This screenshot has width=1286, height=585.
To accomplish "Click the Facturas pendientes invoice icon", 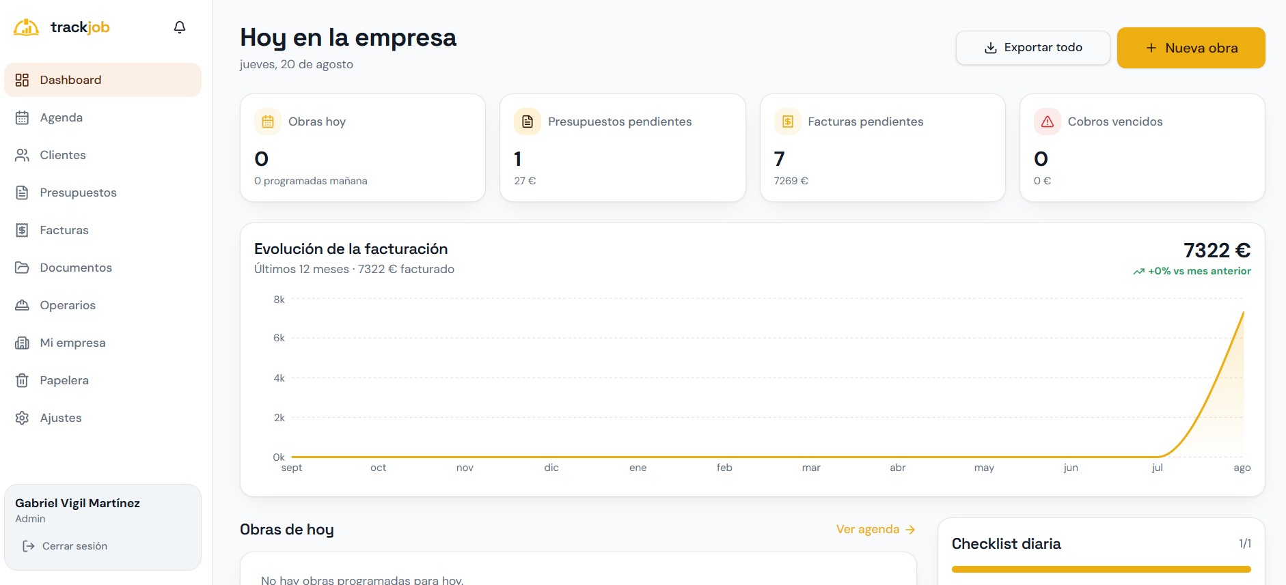I will [x=788, y=122].
